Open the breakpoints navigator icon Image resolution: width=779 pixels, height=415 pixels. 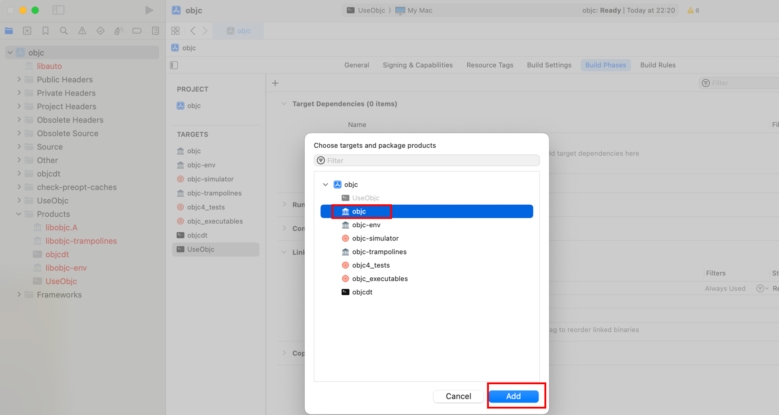(x=137, y=31)
